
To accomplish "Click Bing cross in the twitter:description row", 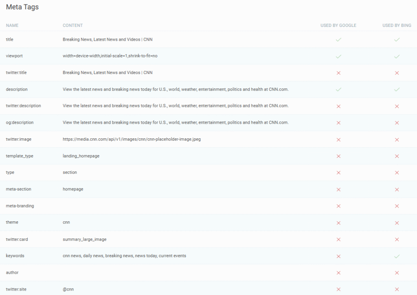I will click(397, 106).
